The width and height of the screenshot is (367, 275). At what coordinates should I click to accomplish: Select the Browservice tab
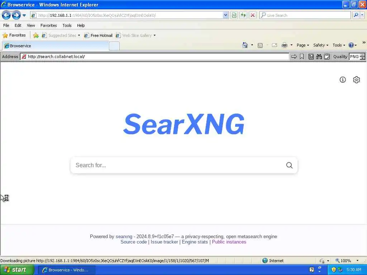pyautogui.click(x=56, y=46)
